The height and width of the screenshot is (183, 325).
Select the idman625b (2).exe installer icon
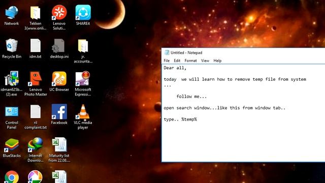tap(12, 84)
